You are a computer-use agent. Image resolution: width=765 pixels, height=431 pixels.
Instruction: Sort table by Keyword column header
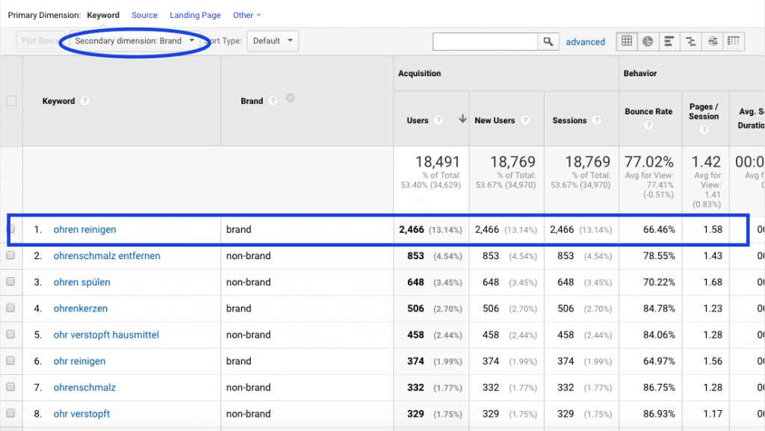pyautogui.click(x=58, y=101)
